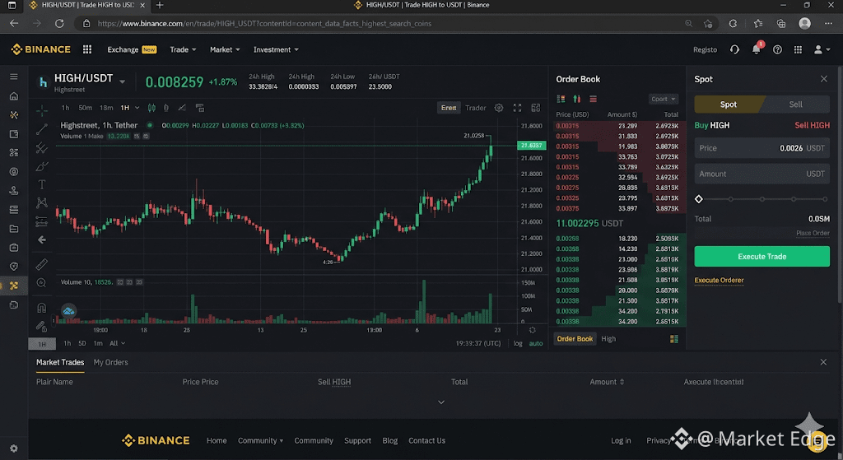Viewport: 843px width, 460px height.
Task: Toggle the log scale option
Action: pyautogui.click(x=518, y=343)
